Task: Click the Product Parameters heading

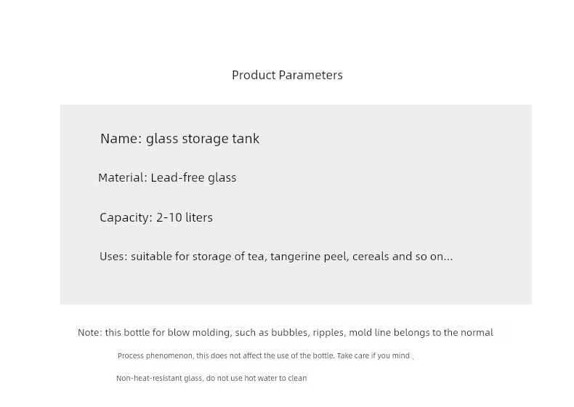Action: 287,75
